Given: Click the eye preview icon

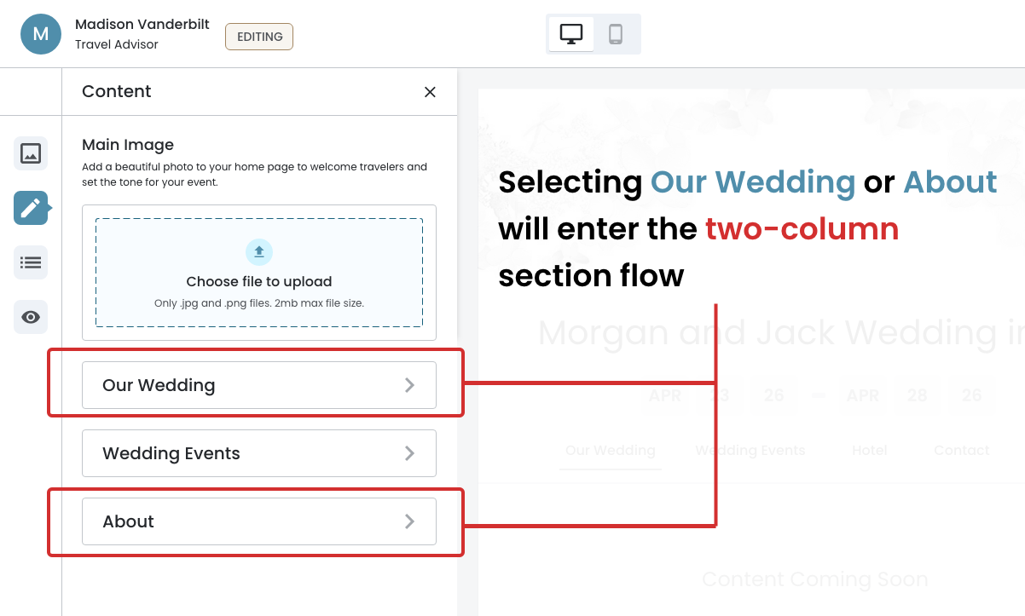Looking at the screenshot, I should [31, 317].
